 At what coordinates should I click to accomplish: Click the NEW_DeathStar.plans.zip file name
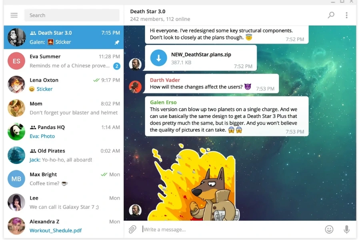[201, 54]
